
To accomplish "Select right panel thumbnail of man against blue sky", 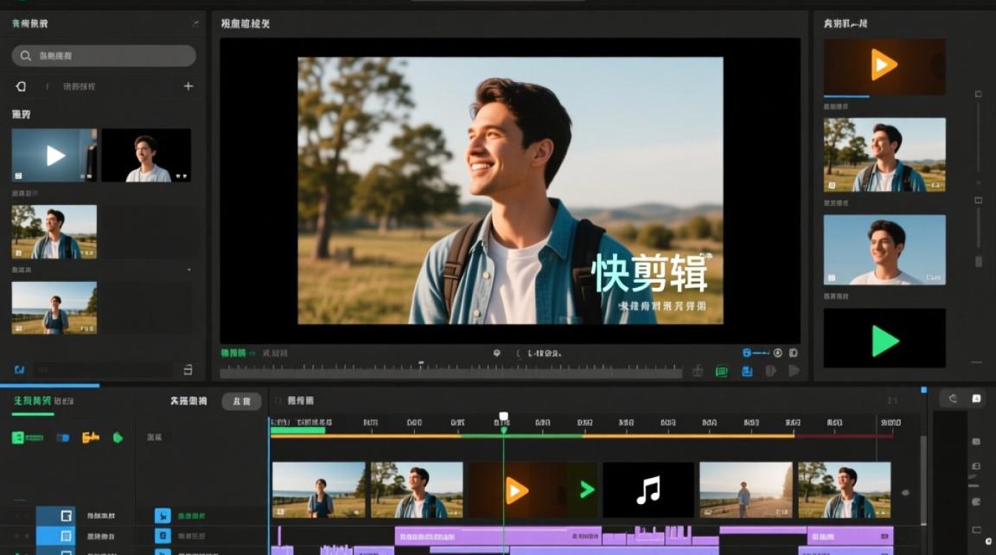I will click(884, 249).
